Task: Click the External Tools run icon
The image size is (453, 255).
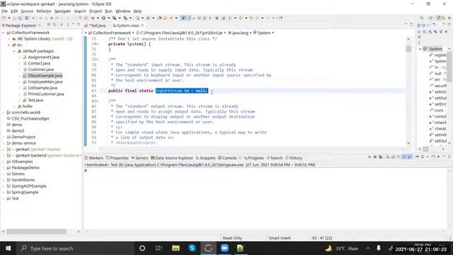Action: click(125, 18)
